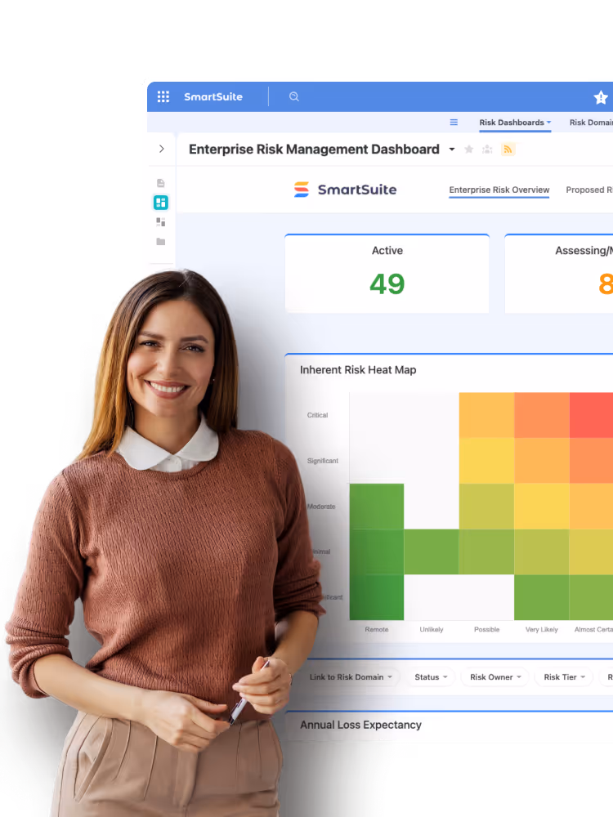This screenshot has width=613, height=817.
Task: Click the Possible axis label
Action: 487,629
